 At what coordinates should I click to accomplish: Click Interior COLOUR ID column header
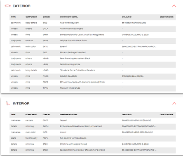coord(127,114)
